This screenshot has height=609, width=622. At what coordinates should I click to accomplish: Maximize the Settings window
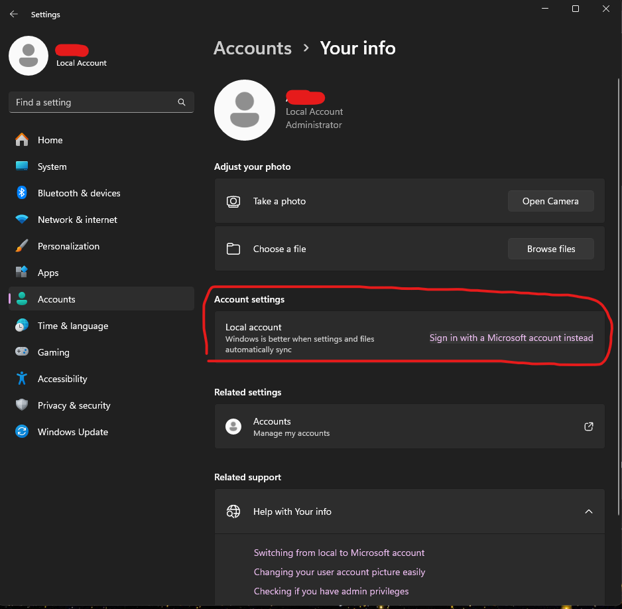[576, 9]
